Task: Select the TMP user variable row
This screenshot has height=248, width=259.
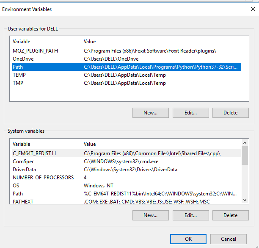Action: tap(19, 83)
